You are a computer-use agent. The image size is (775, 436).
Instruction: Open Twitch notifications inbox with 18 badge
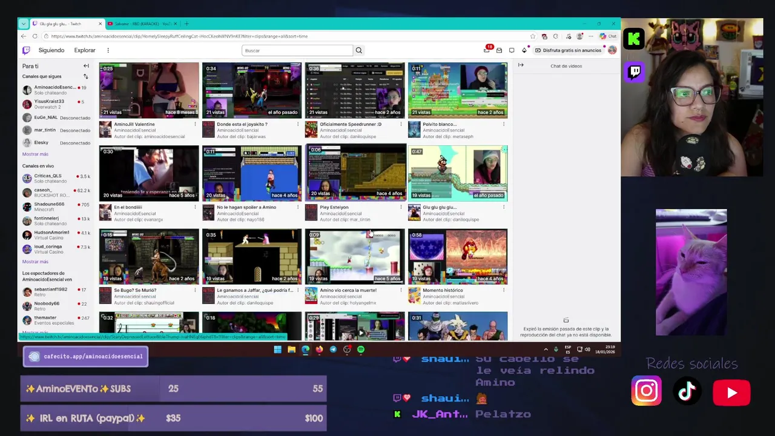487,50
